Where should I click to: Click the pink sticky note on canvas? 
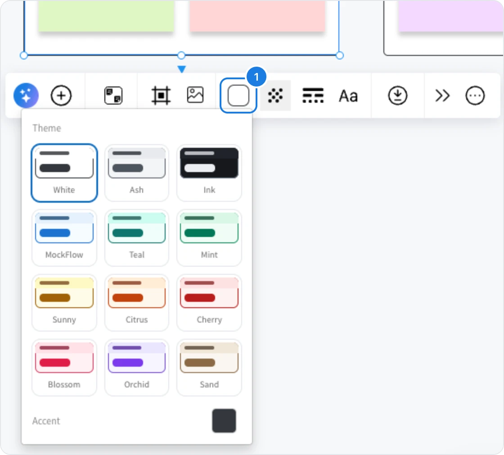pyautogui.click(x=257, y=16)
